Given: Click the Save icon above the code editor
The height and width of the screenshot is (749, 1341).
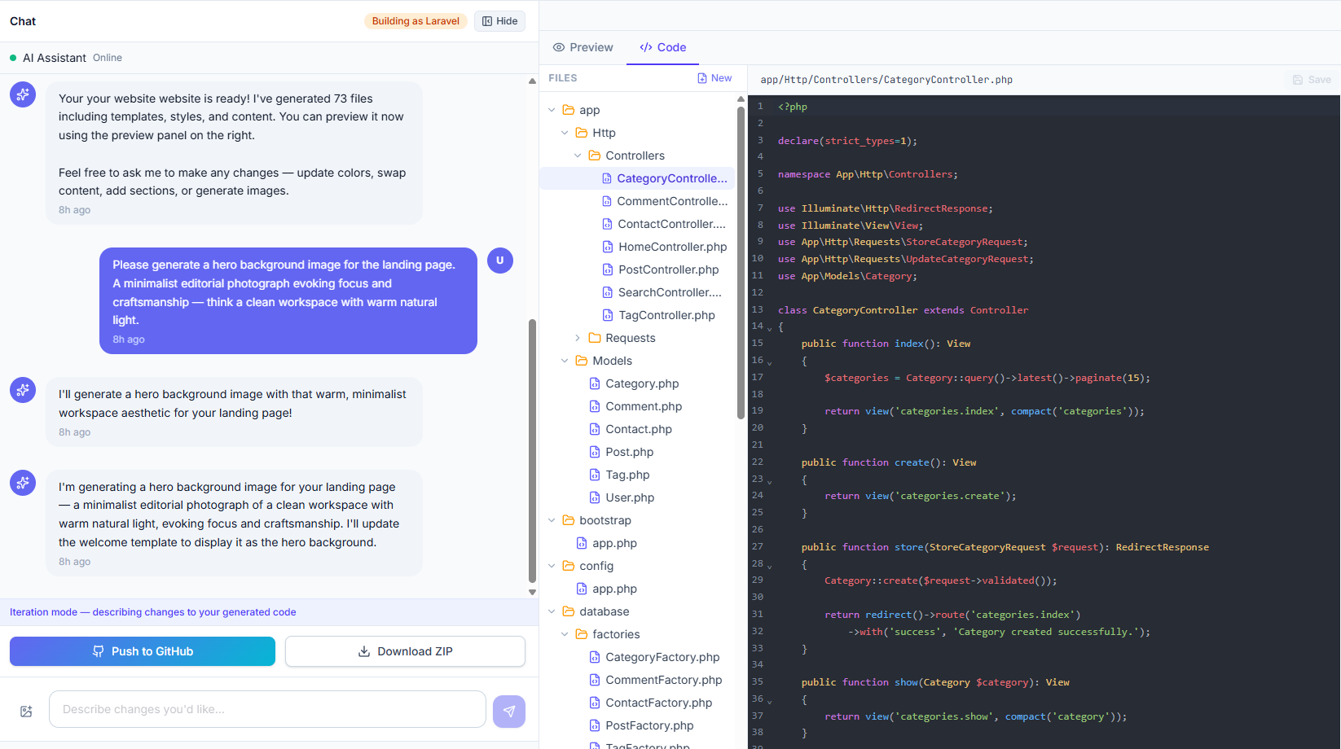Looking at the screenshot, I should 1296,79.
